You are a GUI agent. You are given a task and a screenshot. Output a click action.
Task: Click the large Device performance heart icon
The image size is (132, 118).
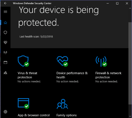coord(62,61)
